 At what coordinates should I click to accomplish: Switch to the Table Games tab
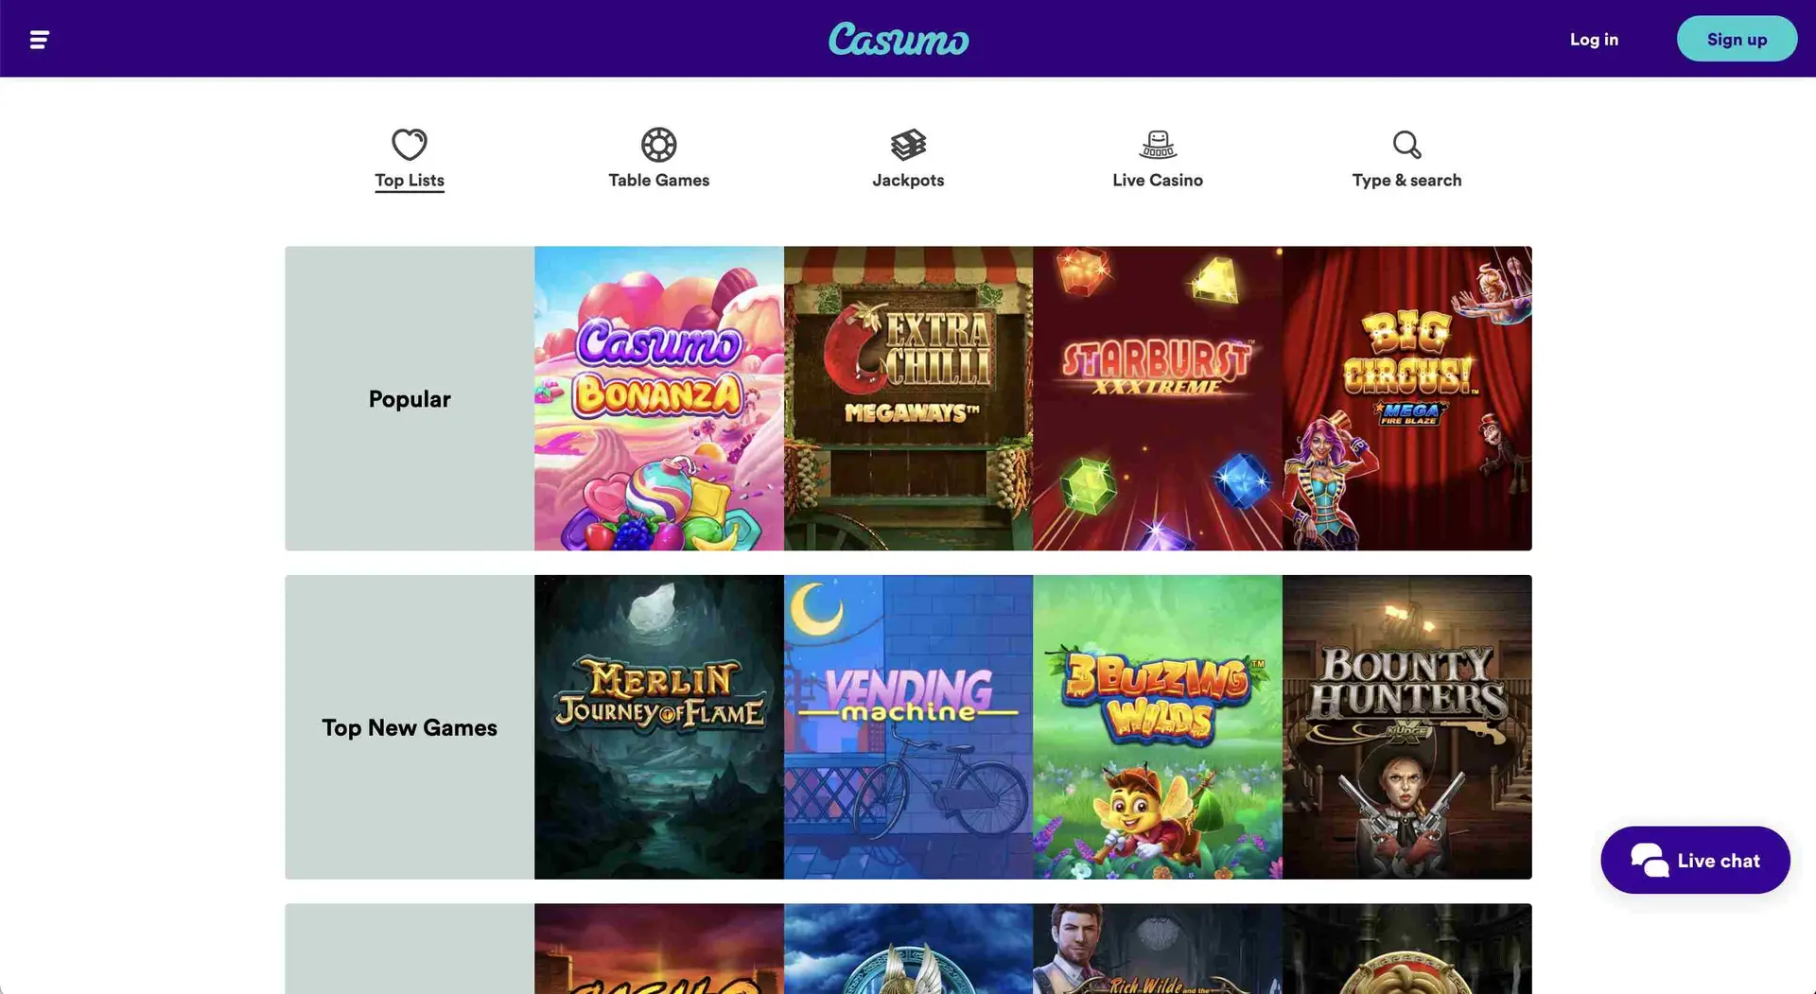pos(659,180)
